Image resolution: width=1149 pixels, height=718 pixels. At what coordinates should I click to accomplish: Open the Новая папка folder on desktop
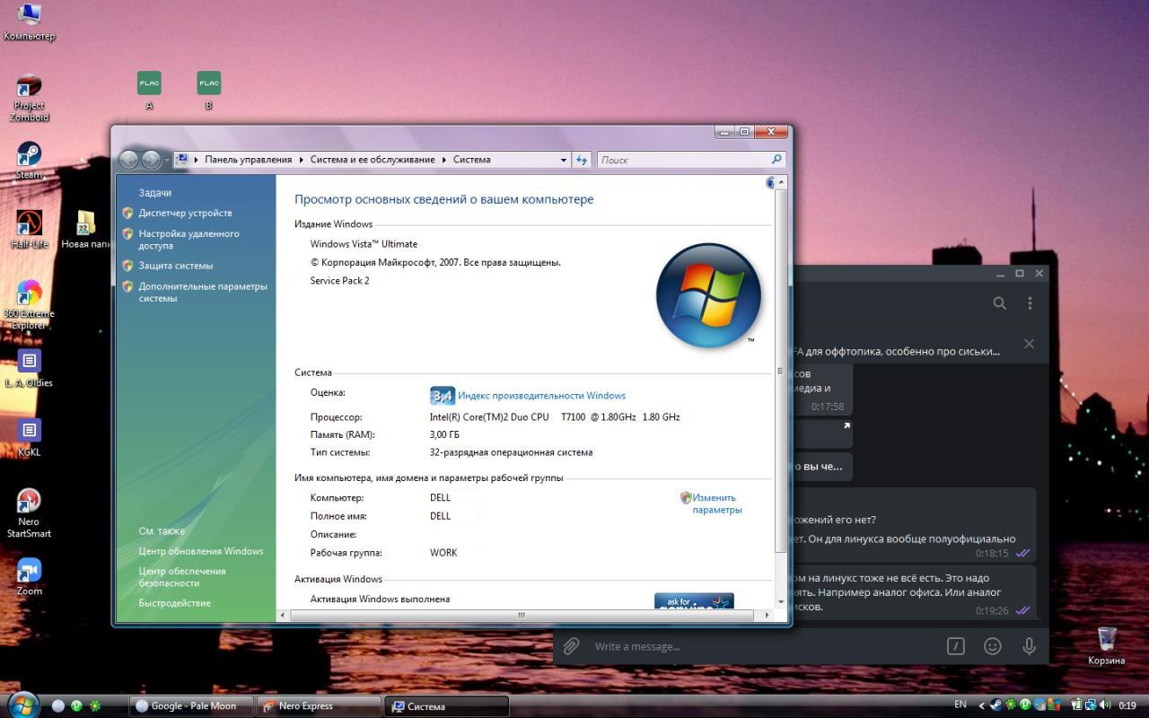86,229
